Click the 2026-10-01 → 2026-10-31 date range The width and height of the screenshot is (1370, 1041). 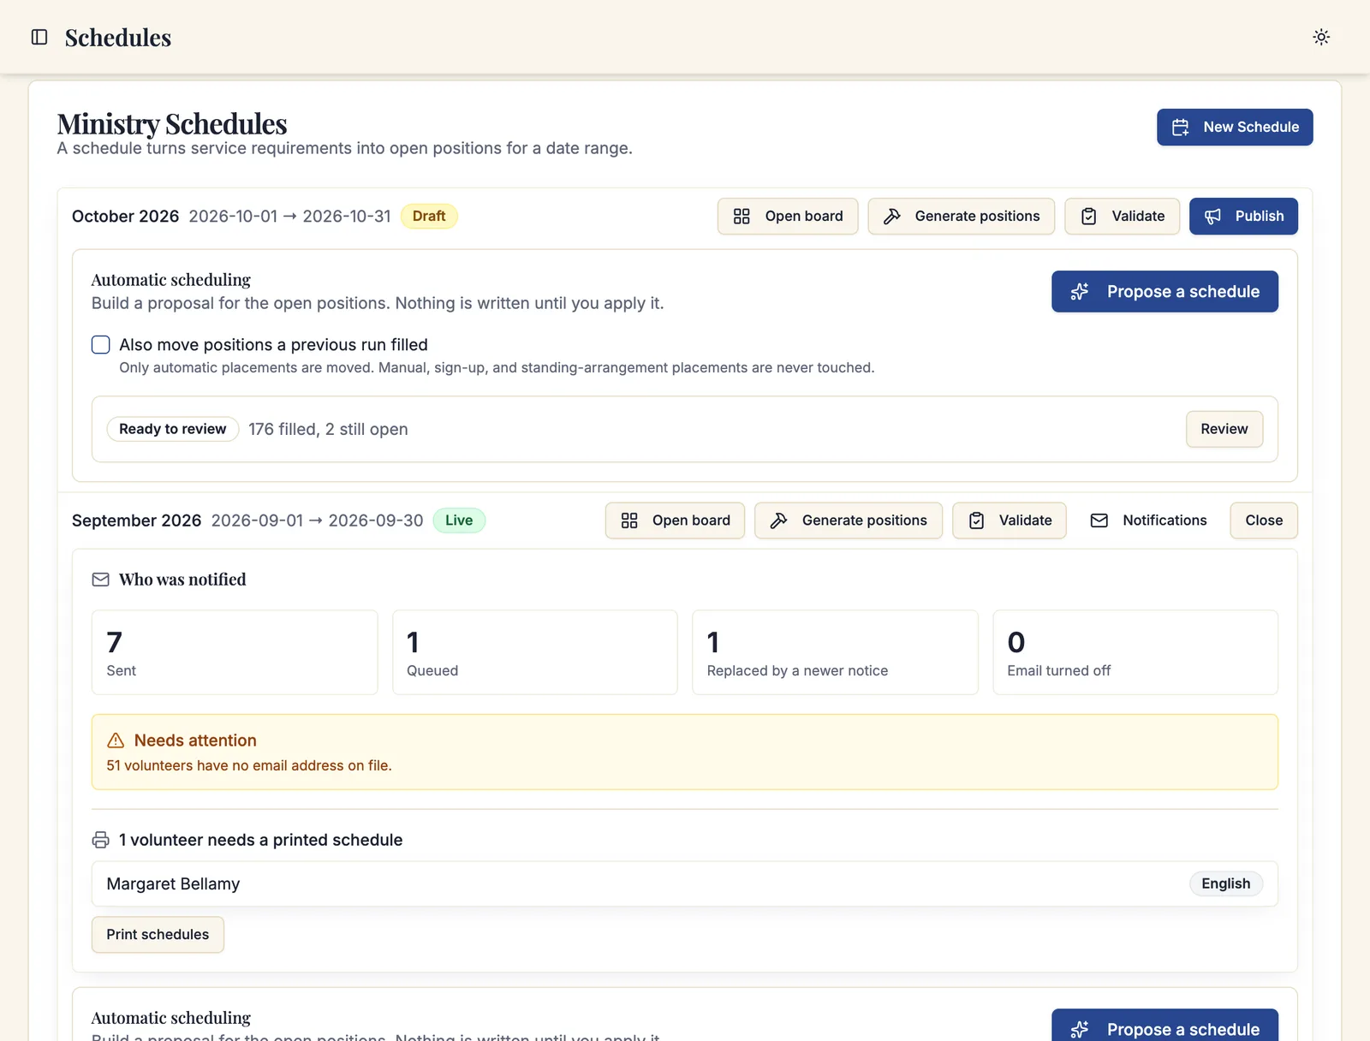click(289, 216)
